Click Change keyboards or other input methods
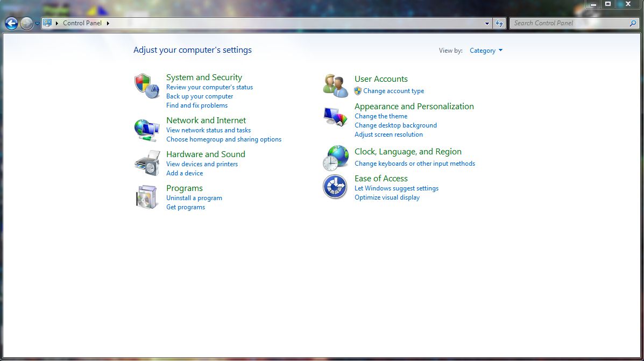The image size is (644, 361). point(415,164)
